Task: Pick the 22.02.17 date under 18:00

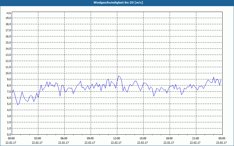Action: point(169,142)
